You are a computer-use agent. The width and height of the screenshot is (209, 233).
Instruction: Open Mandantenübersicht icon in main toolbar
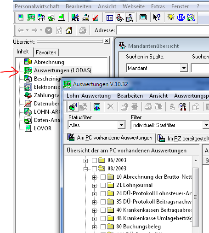click(120, 17)
